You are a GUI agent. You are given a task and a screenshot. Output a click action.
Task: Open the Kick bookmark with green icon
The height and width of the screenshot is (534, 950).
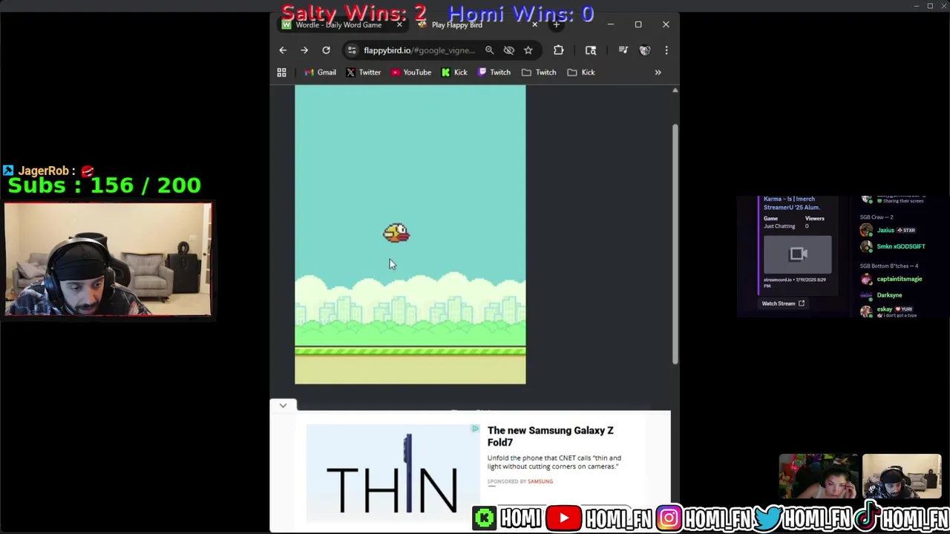coord(454,73)
